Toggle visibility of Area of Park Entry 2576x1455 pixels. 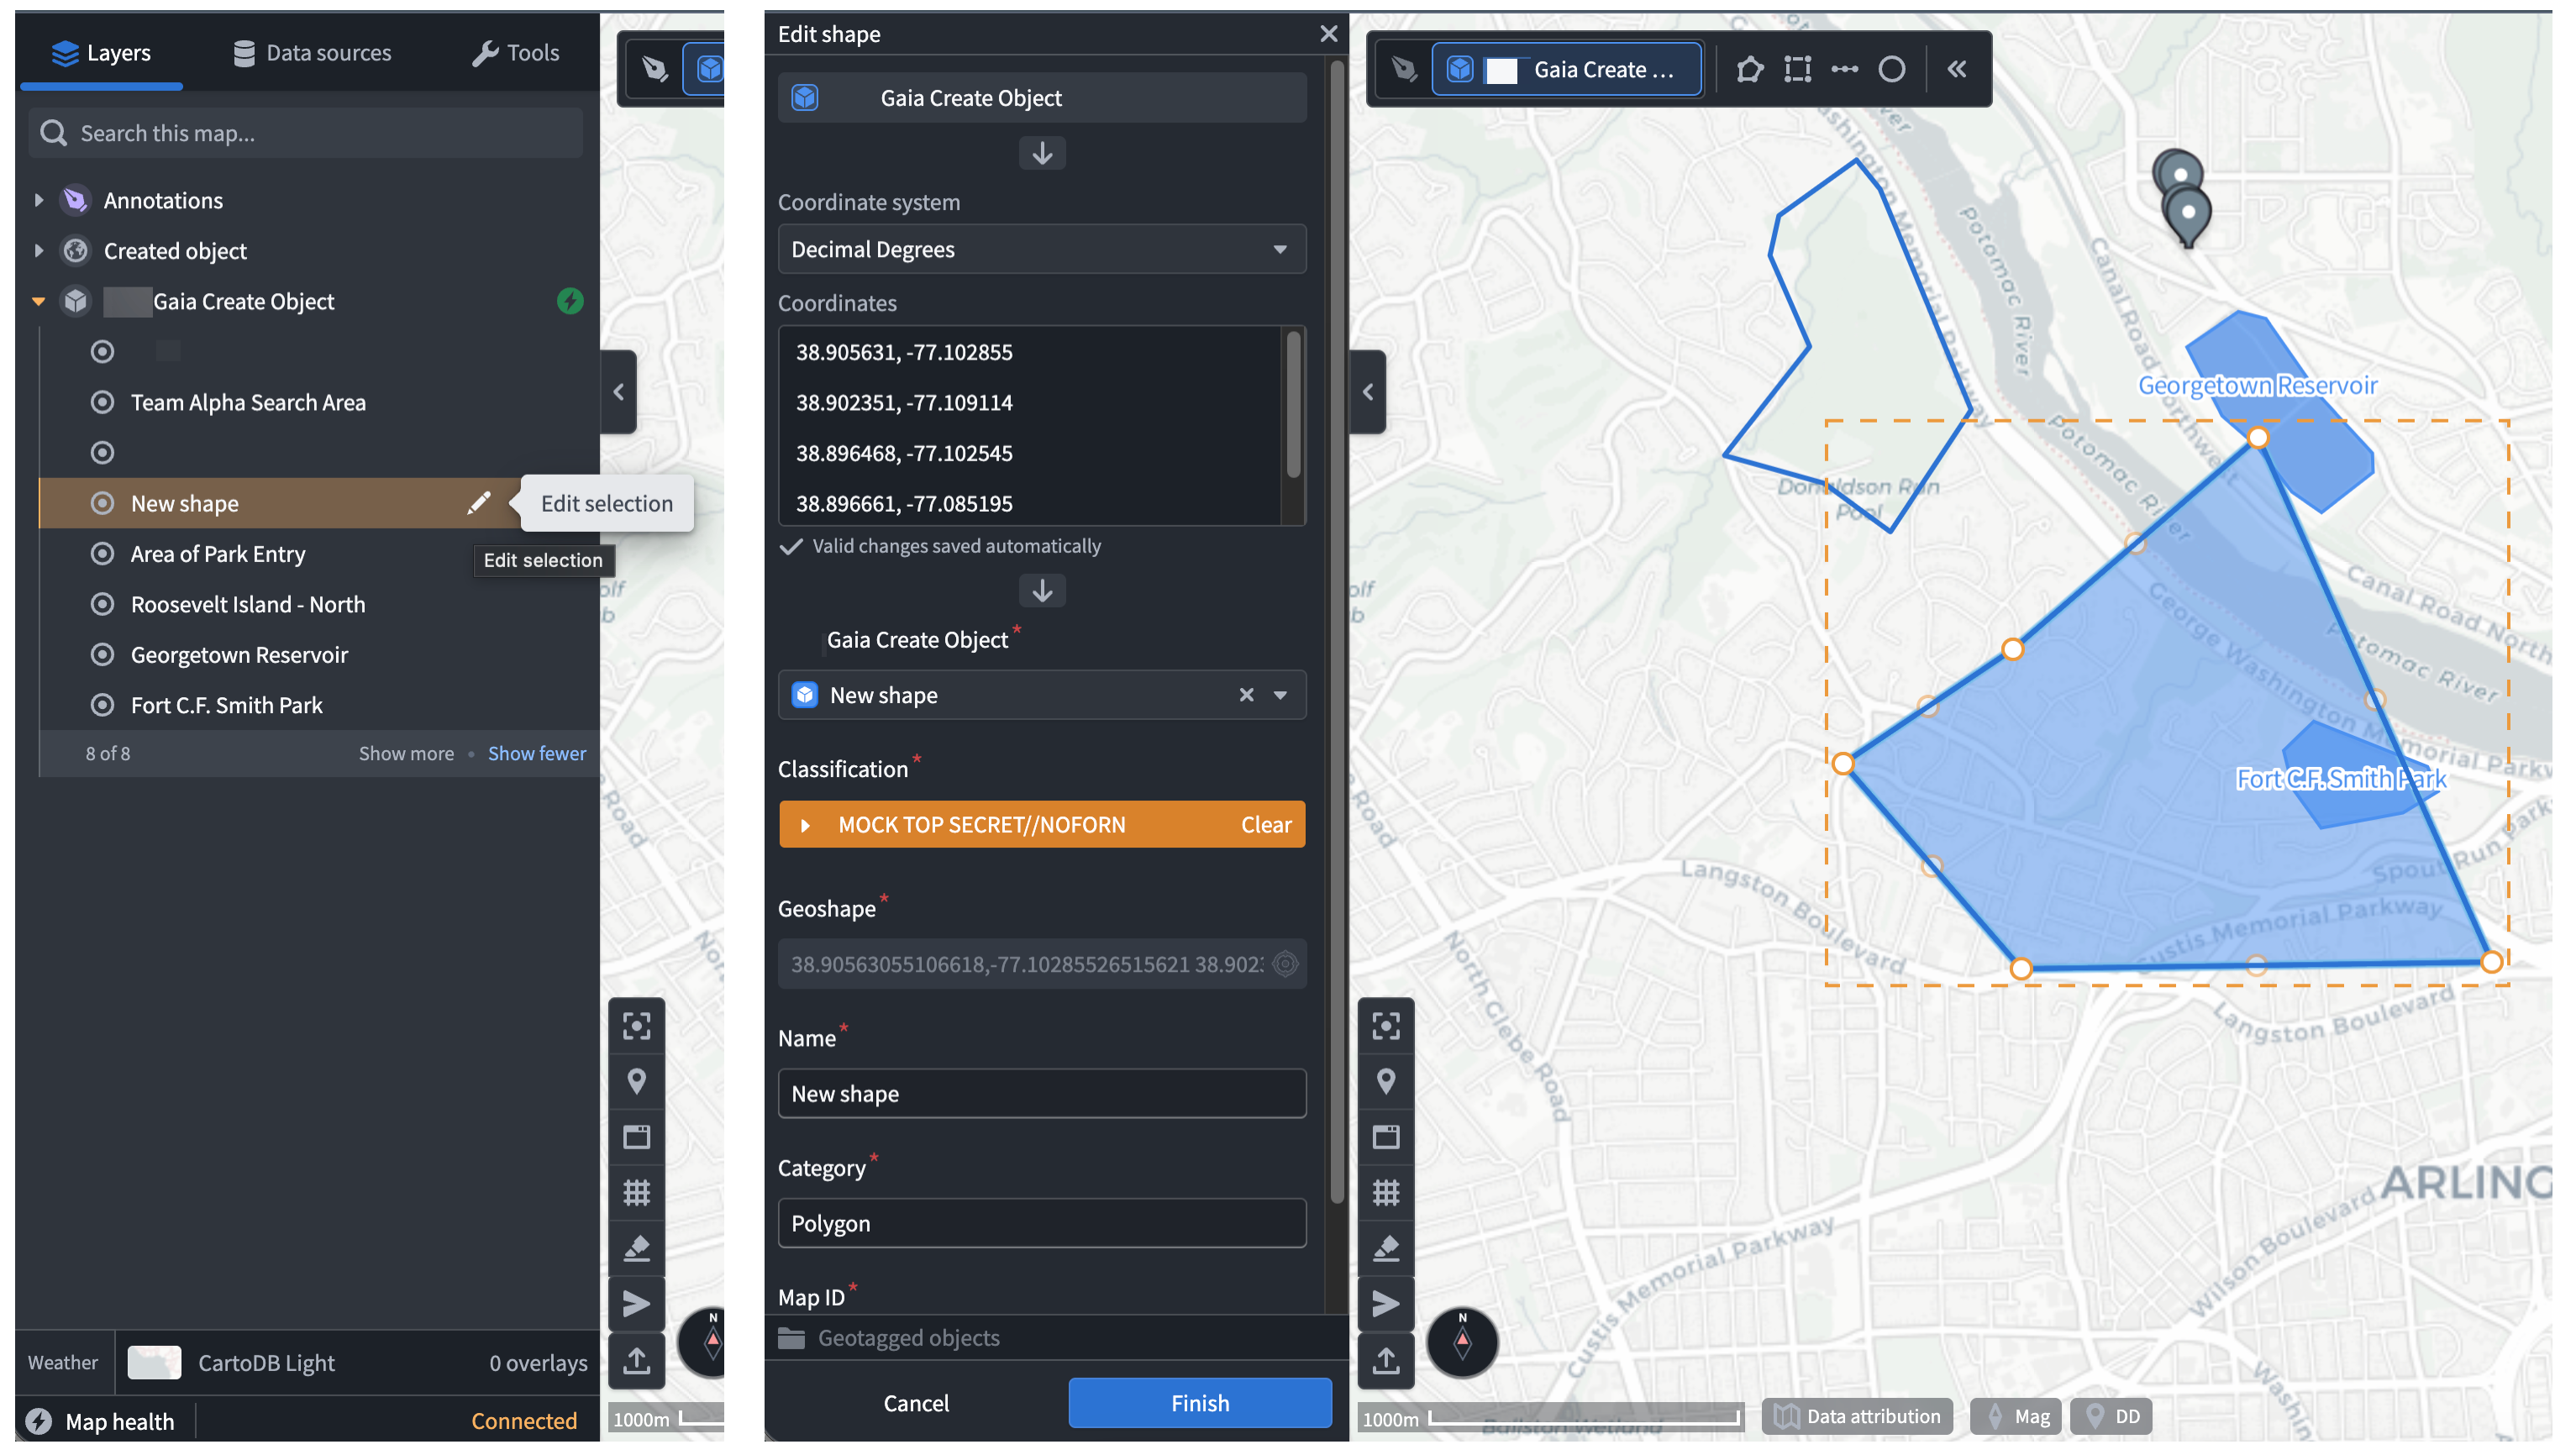pyautogui.click(x=102, y=554)
